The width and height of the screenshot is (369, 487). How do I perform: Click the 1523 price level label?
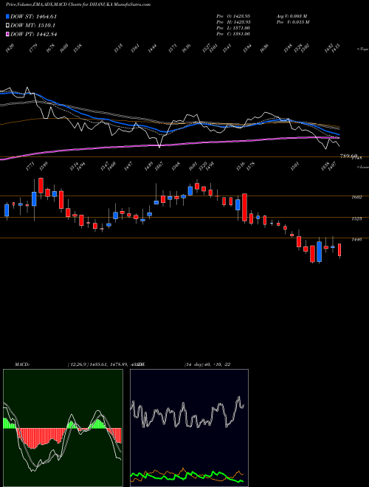point(356,218)
